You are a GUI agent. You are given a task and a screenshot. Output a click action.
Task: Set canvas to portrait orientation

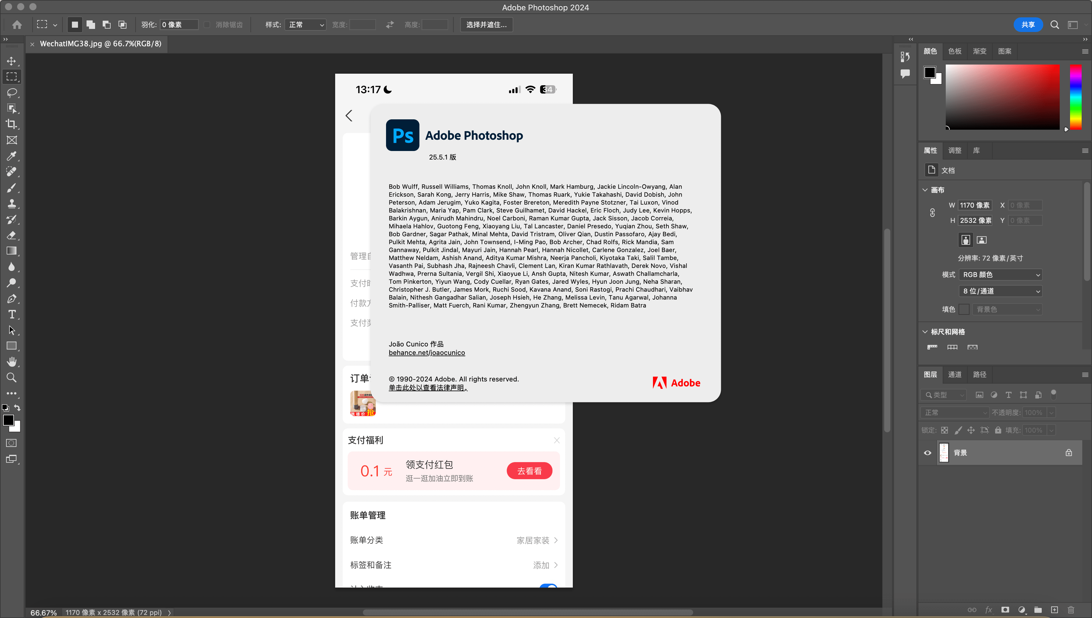[x=966, y=240]
